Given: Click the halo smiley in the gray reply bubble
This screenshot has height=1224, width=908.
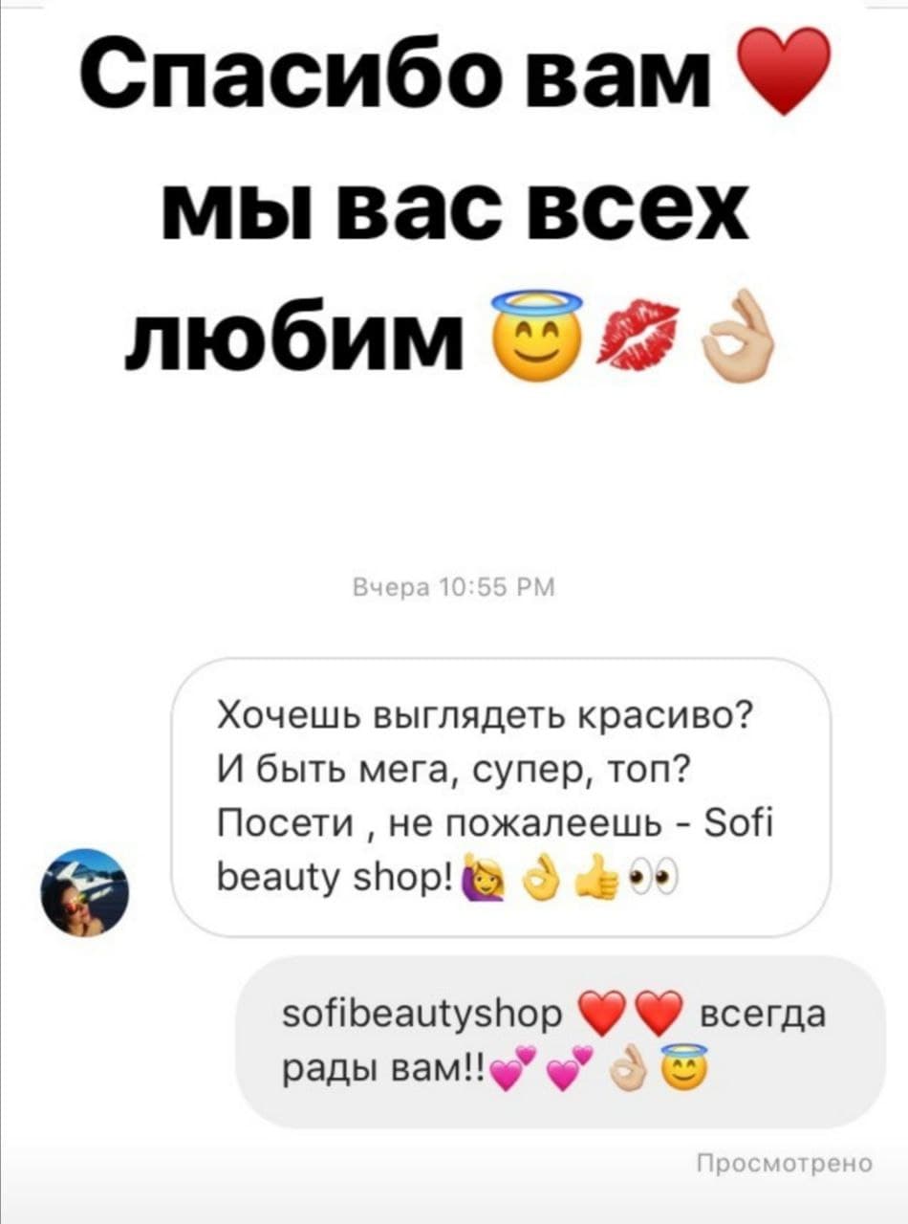Looking at the screenshot, I should 683,1066.
